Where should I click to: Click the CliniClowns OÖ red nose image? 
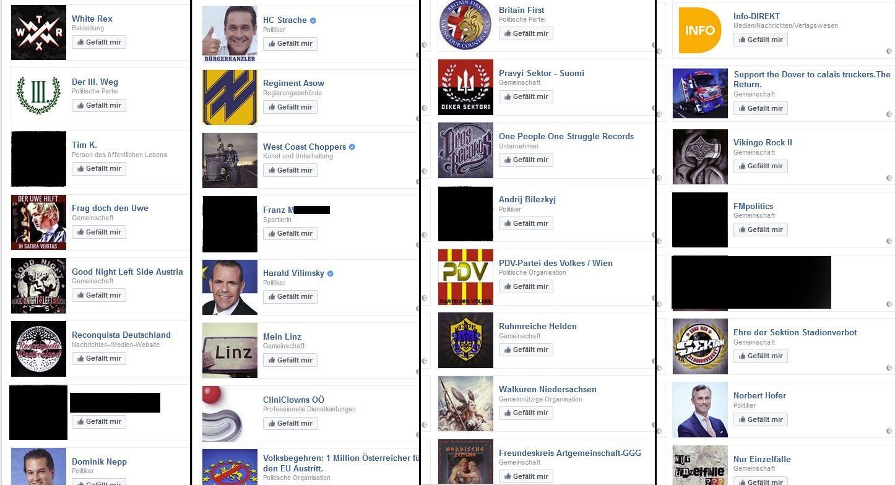point(230,414)
